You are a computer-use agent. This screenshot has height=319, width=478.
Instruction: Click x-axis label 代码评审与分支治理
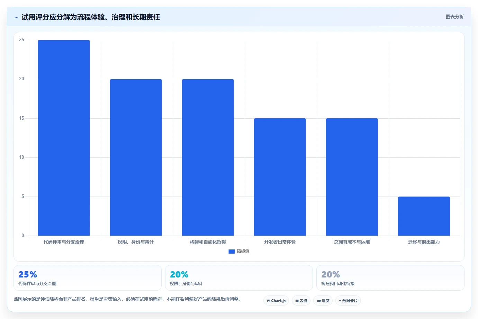64,242
